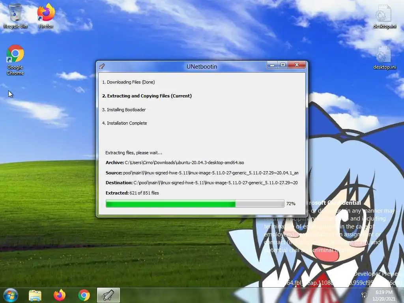Click the Destination path line
404x303 pixels.
pyautogui.click(x=202, y=183)
